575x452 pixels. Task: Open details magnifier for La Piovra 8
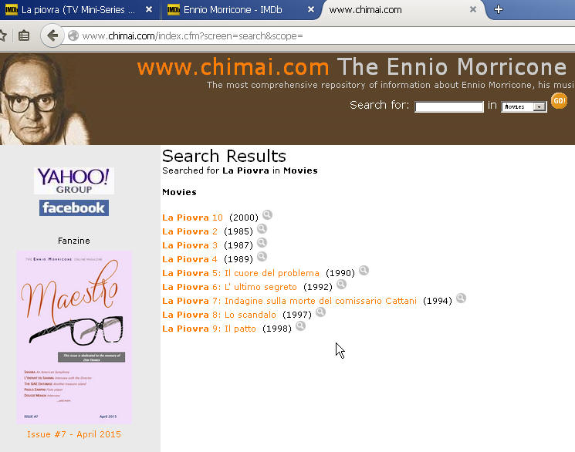(320, 312)
